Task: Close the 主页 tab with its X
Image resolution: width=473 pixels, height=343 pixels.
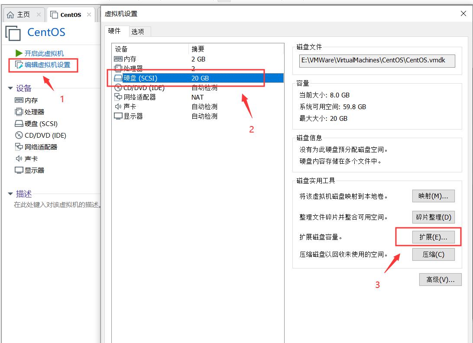Action: pos(39,14)
